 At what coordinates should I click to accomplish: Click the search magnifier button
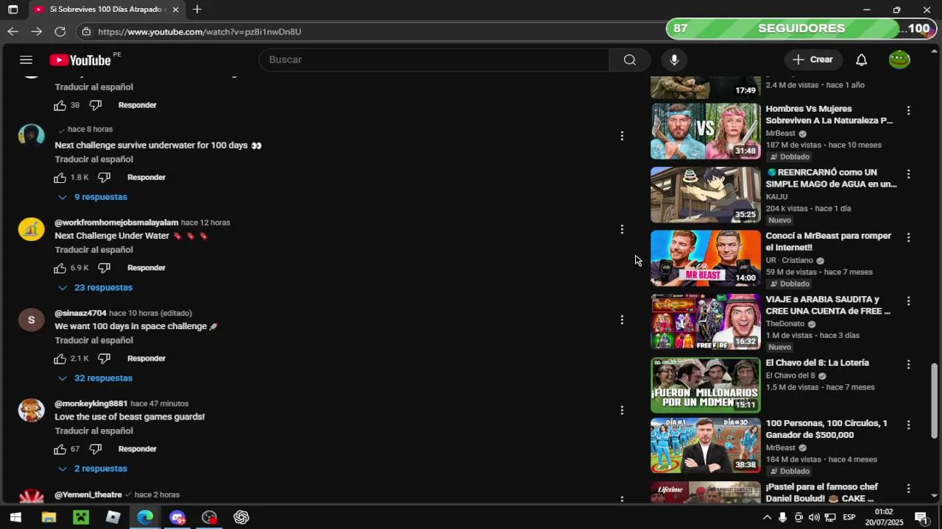630,60
